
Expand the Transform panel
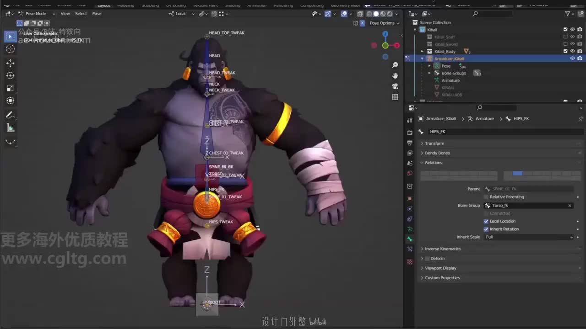(x=434, y=143)
